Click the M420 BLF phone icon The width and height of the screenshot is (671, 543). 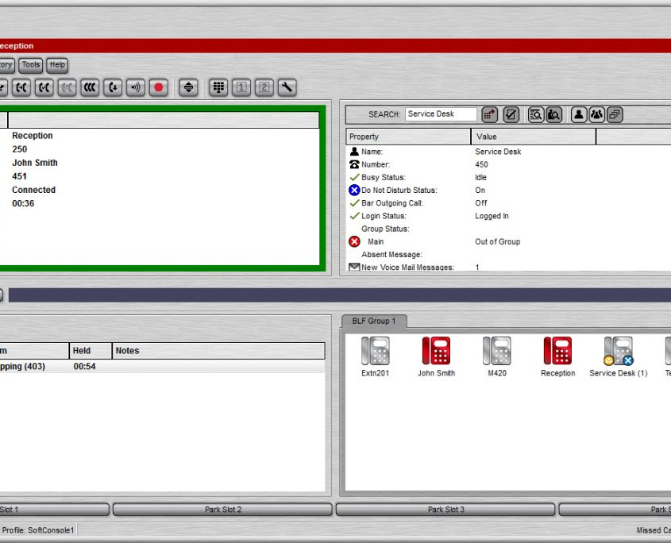(497, 351)
